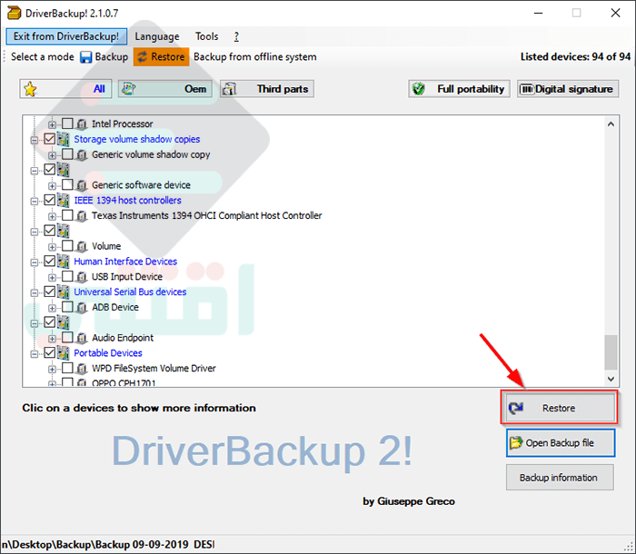Click the Generic volume shadow copy device icon
The image size is (636, 554).
click(82, 155)
